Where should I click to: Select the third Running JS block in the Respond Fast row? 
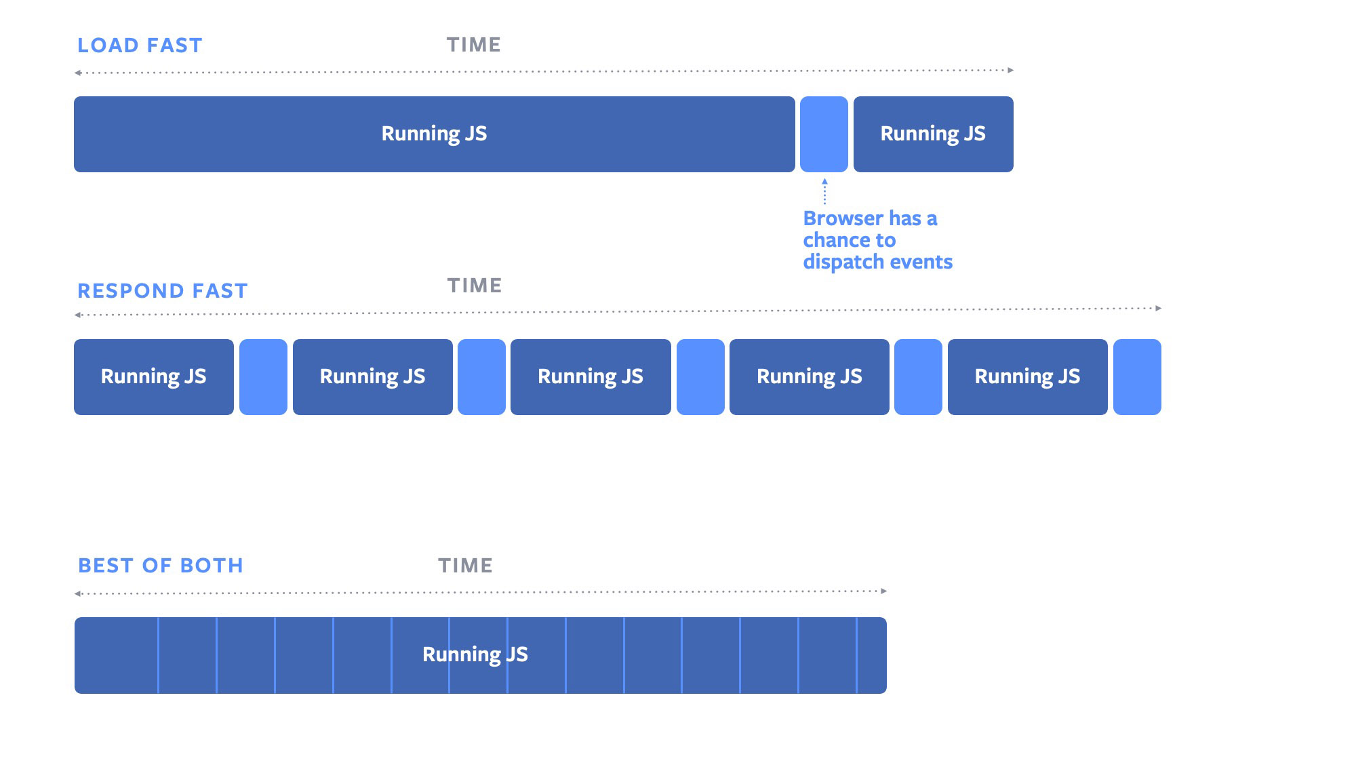pos(591,377)
